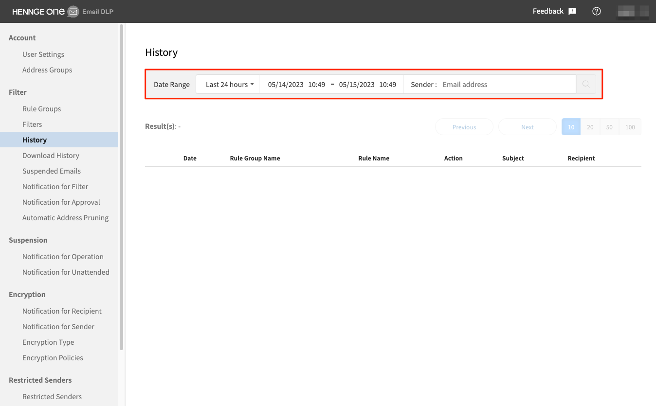Open Notification for Sender
Viewport: 656px width, 406px height.
coord(58,327)
